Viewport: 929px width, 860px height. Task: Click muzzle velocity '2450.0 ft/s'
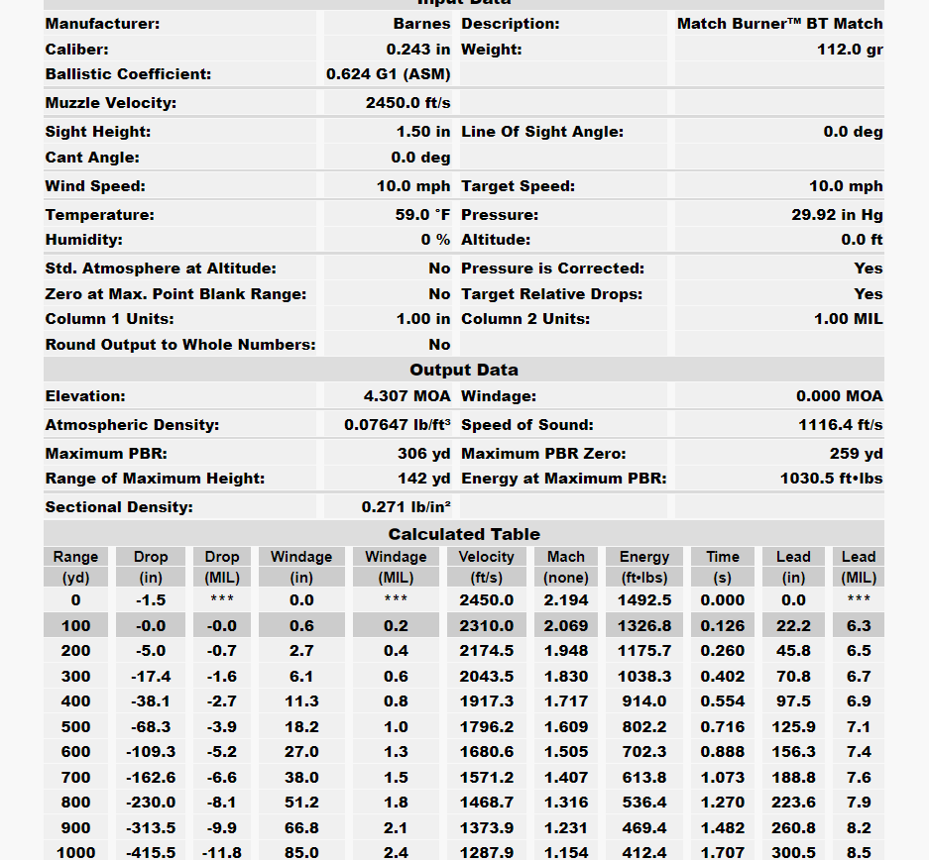[x=407, y=102]
